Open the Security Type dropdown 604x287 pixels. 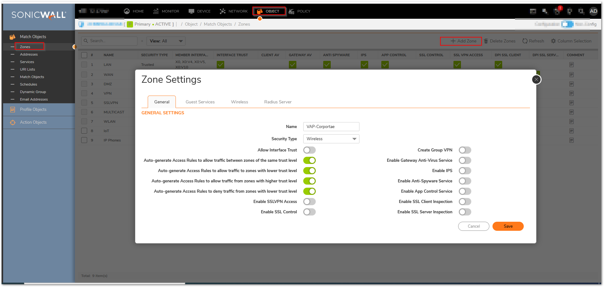(331, 139)
